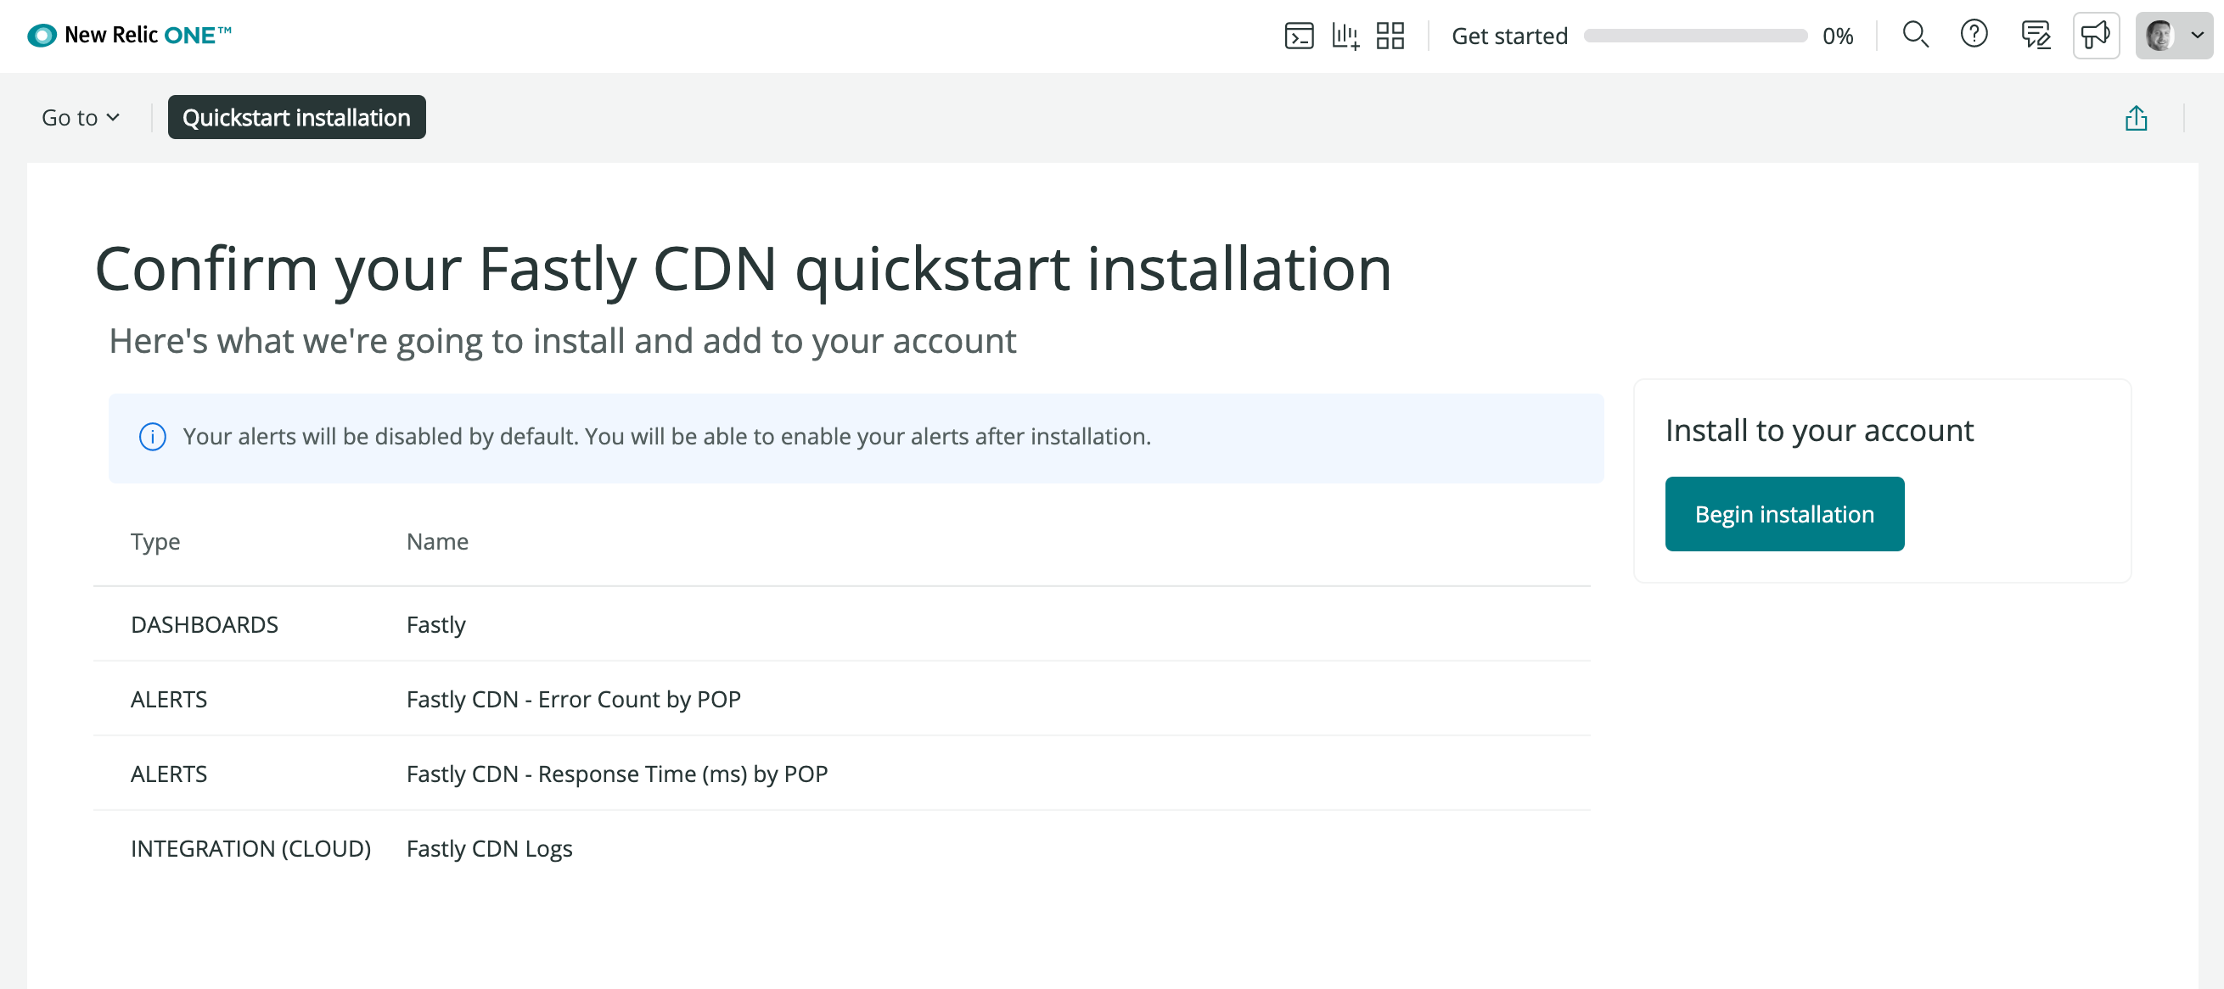Expand the Go to dropdown menu
The height and width of the screenshot is (989, 2224).
coord(78,116)
